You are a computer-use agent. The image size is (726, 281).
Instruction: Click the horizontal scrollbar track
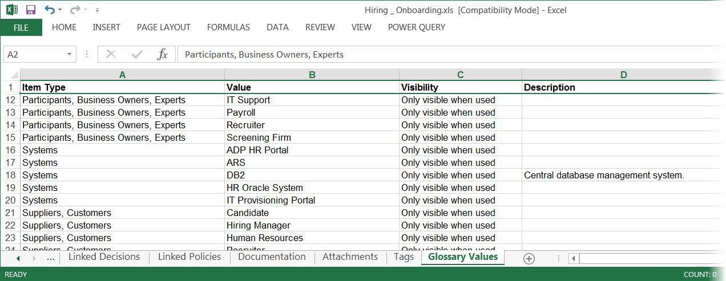coord(652,259)
